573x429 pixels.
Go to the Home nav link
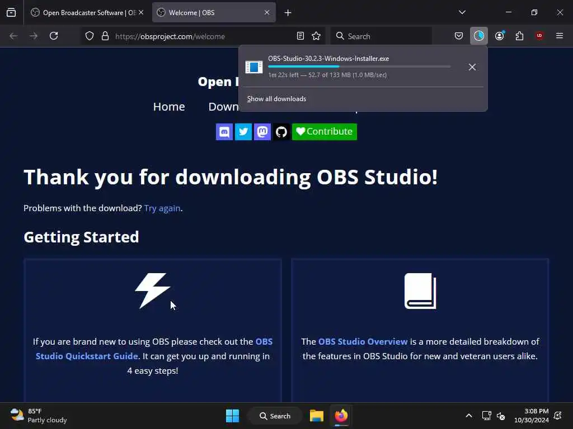(169, 107)
